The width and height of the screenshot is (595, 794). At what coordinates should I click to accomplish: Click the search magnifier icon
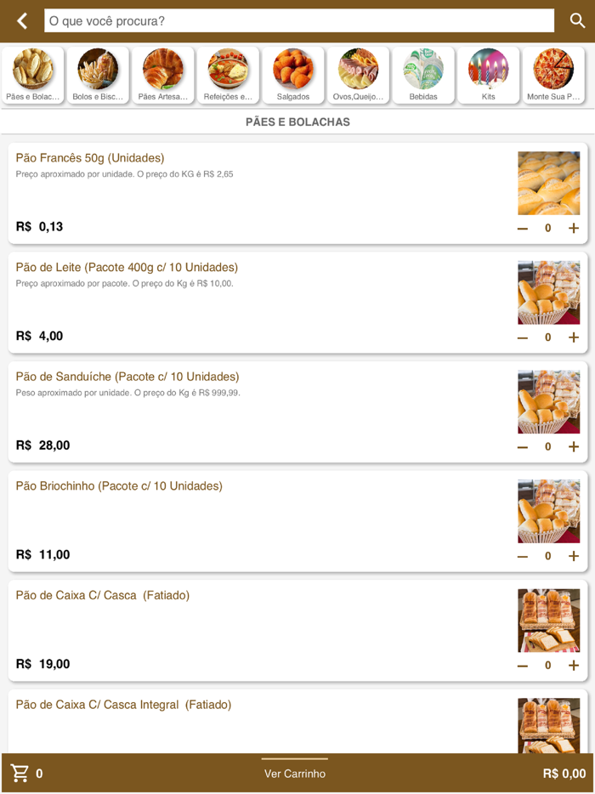pyautogui.click(x=577, y=21)
